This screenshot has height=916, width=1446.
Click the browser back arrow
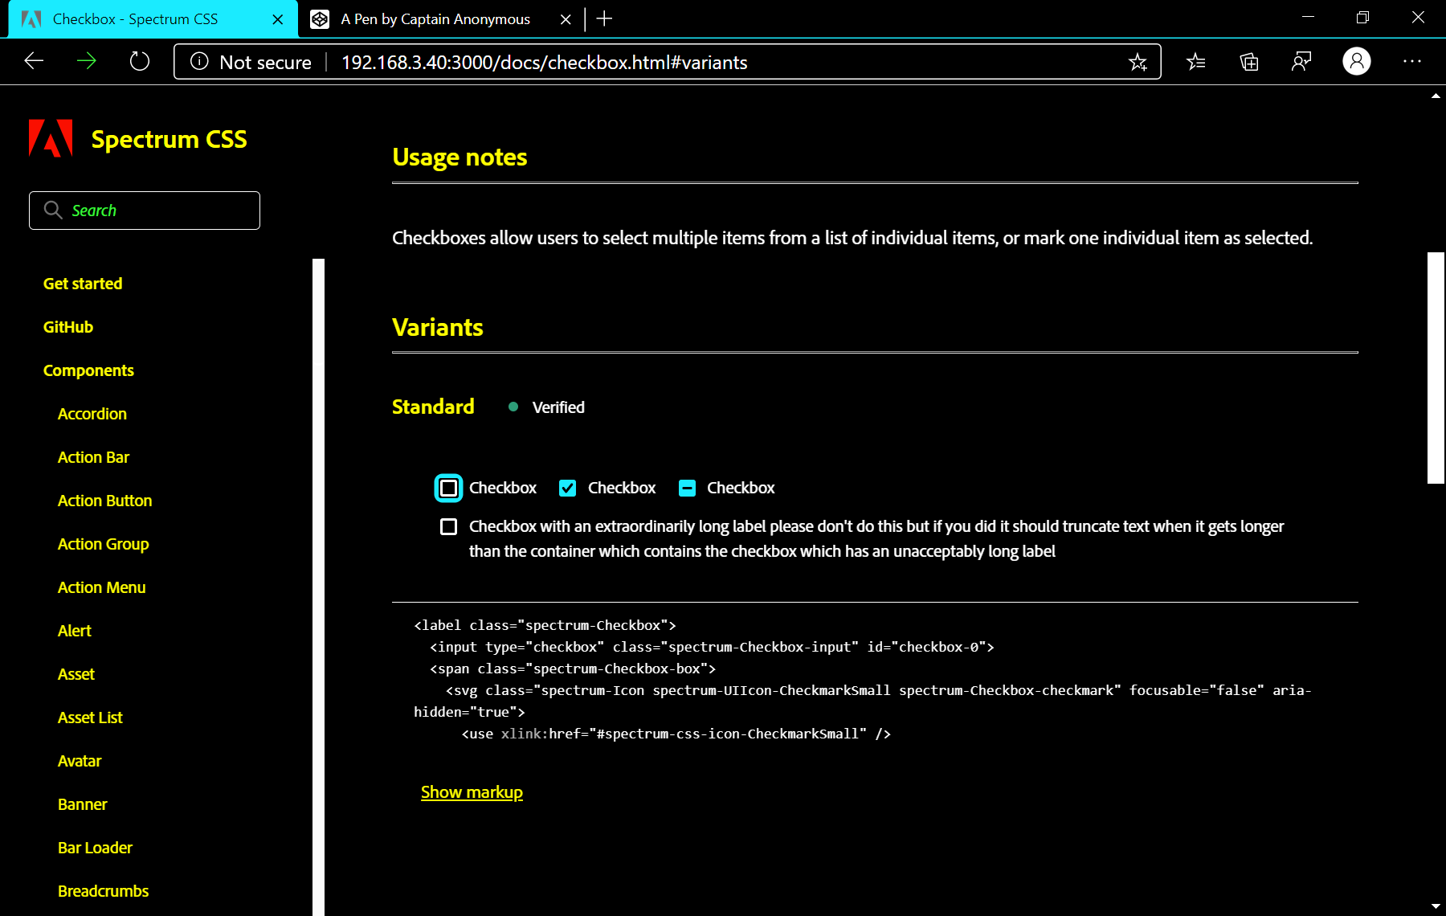point(34,61)
